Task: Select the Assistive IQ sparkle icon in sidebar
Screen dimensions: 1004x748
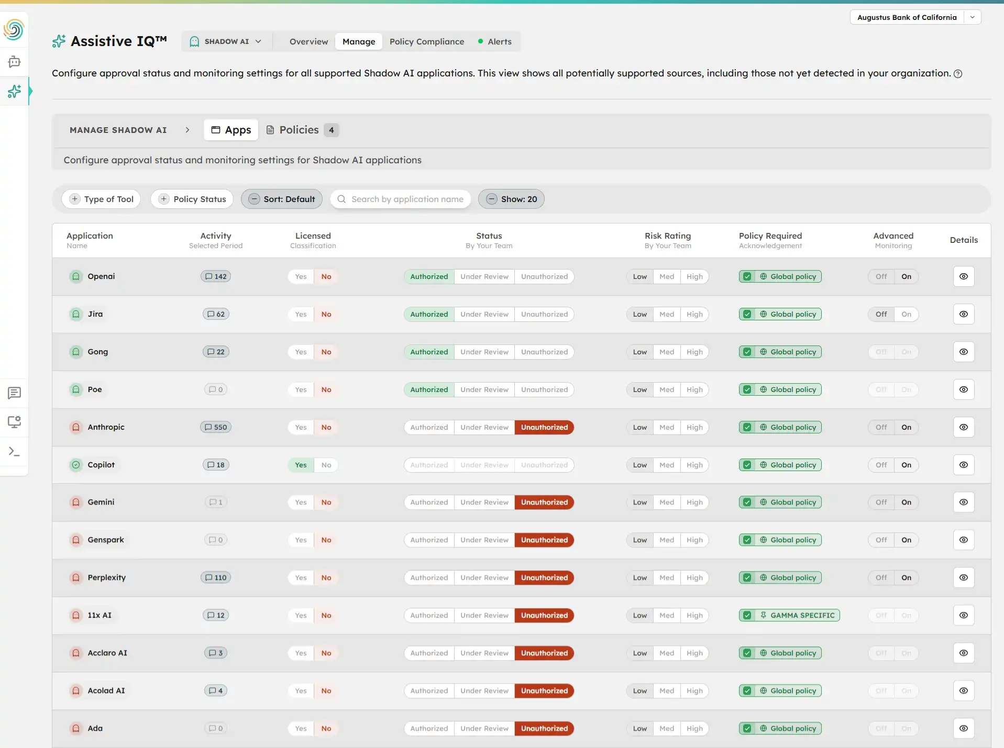Action: (14, 91)
